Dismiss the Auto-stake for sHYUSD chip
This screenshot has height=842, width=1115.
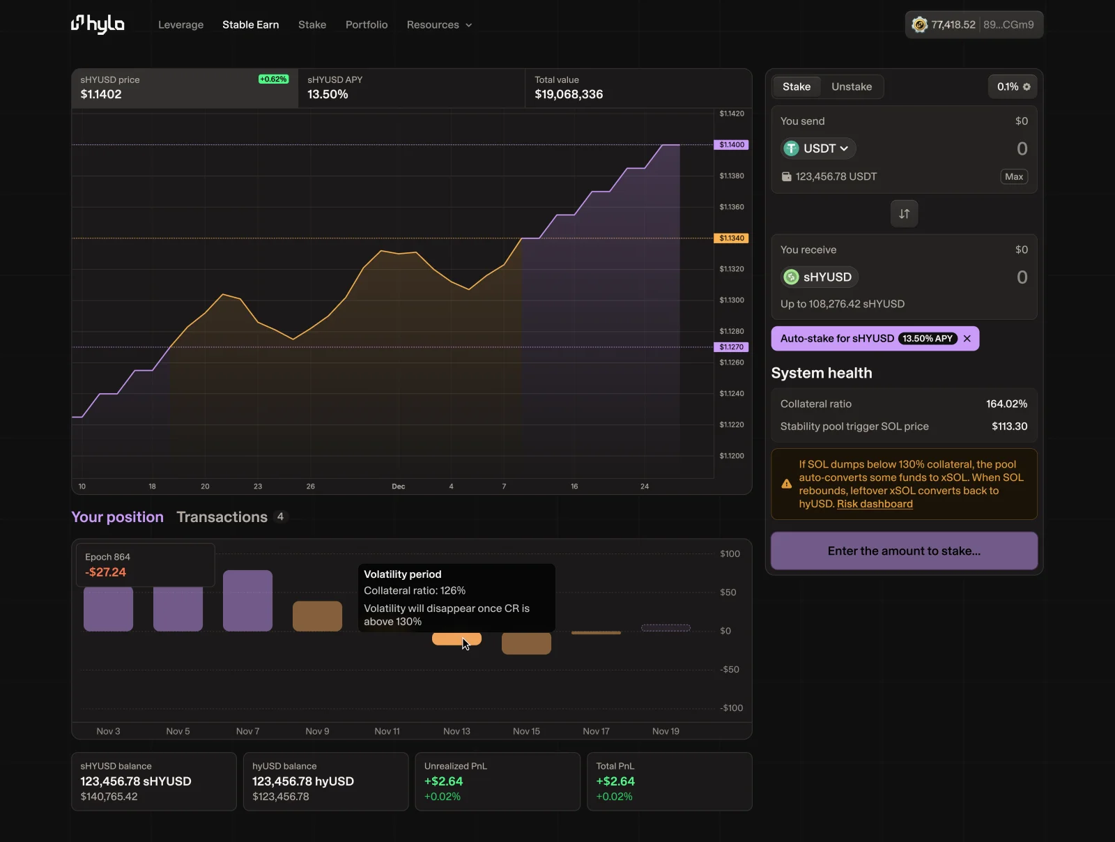pos(967,339)
